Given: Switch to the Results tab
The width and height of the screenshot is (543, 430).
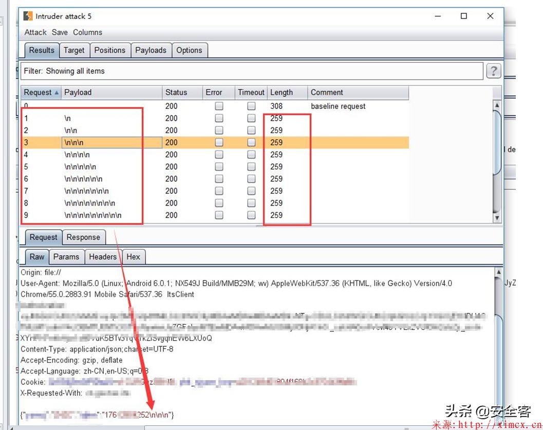Looking at the screenshot, I should (42, 50).
